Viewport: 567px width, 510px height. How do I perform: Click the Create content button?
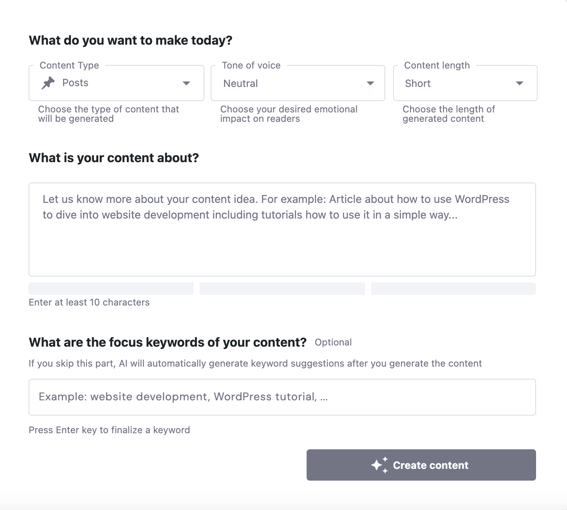point(421,465)
